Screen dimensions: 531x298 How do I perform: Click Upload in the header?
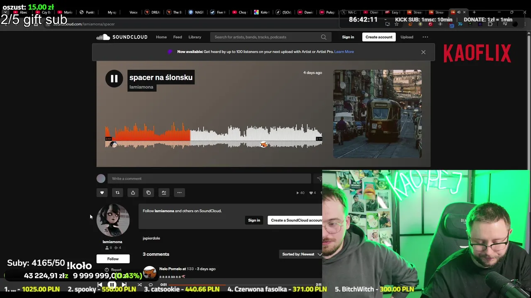pyautogui.click(x=407, y=37)
